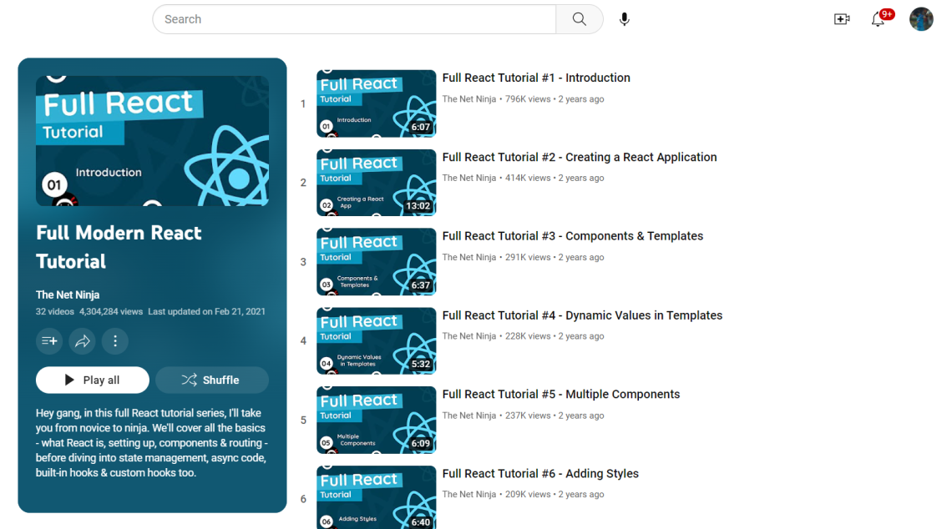The image size is (952, 529).
Task: Open notifications via the bell icon
Action: tap(878, 18)
